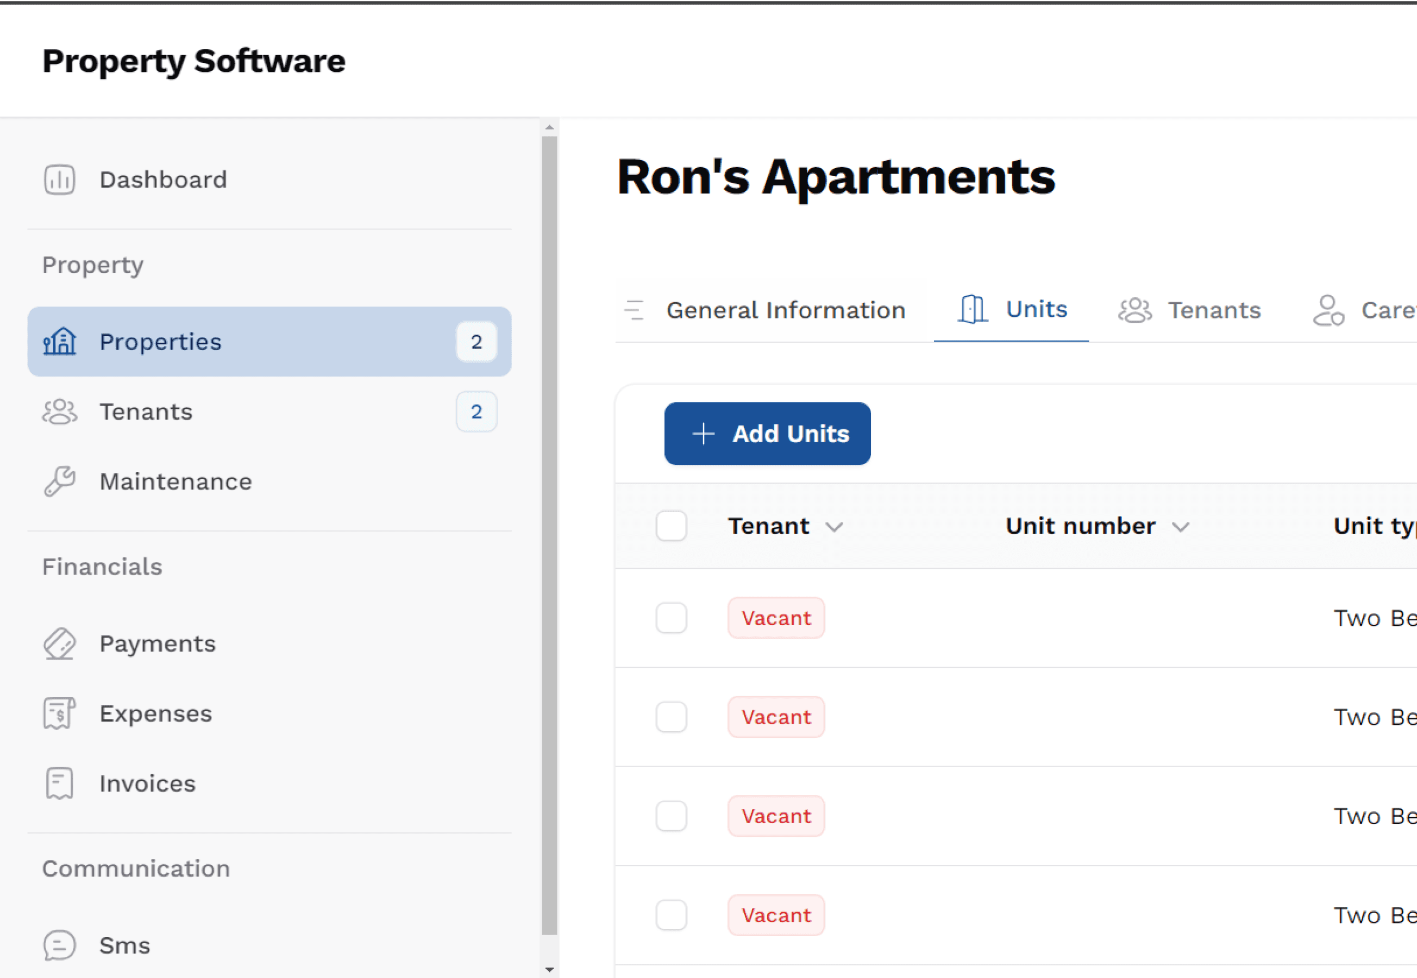Check the last Vacant row checkbox
Viewport: 1417px width, 978px height.
click(671, 915)
